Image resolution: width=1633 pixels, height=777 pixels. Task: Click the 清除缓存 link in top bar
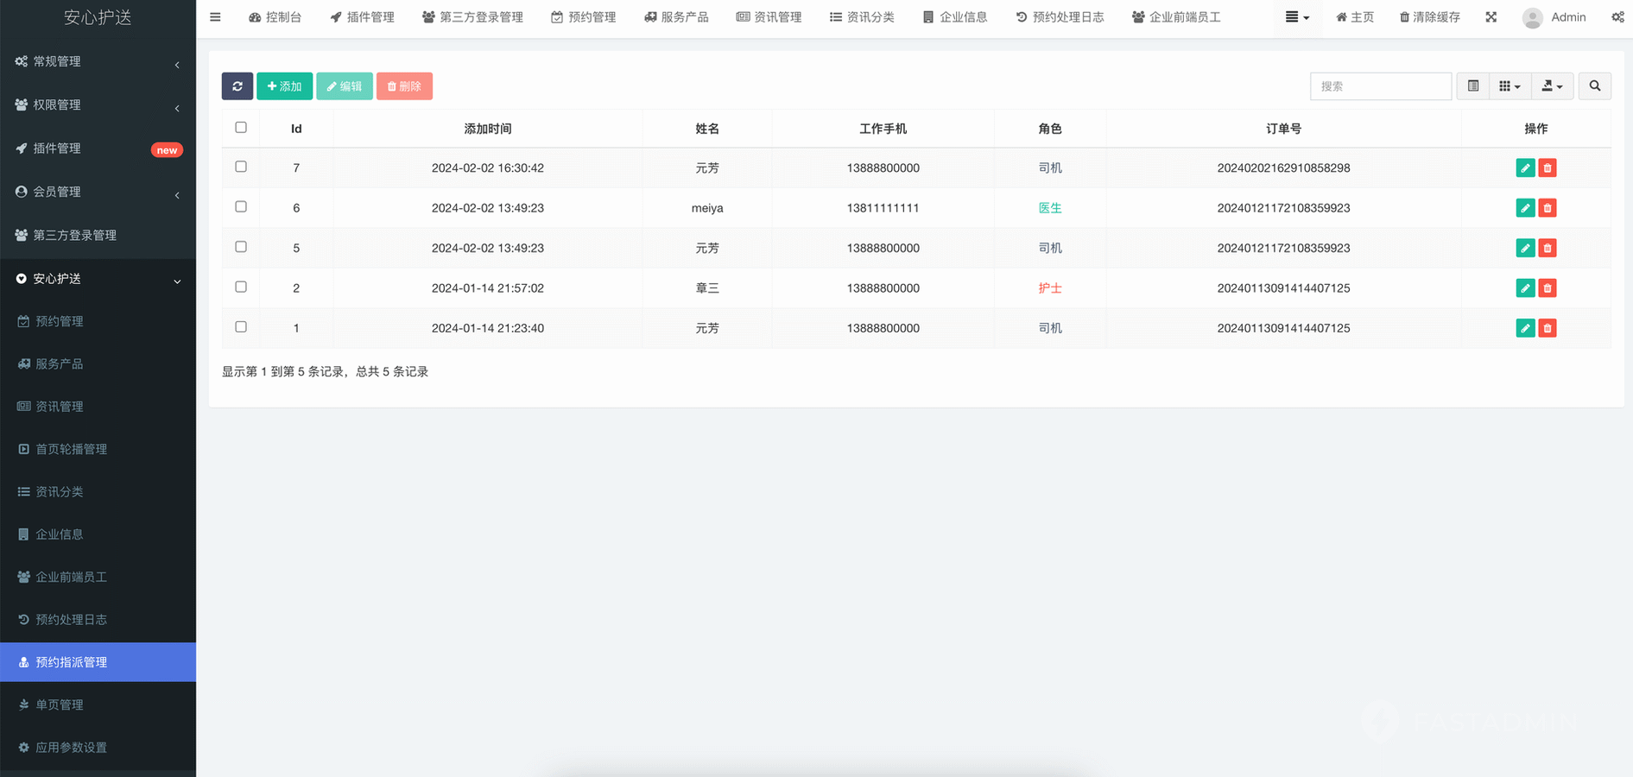tap(1429, 17)
